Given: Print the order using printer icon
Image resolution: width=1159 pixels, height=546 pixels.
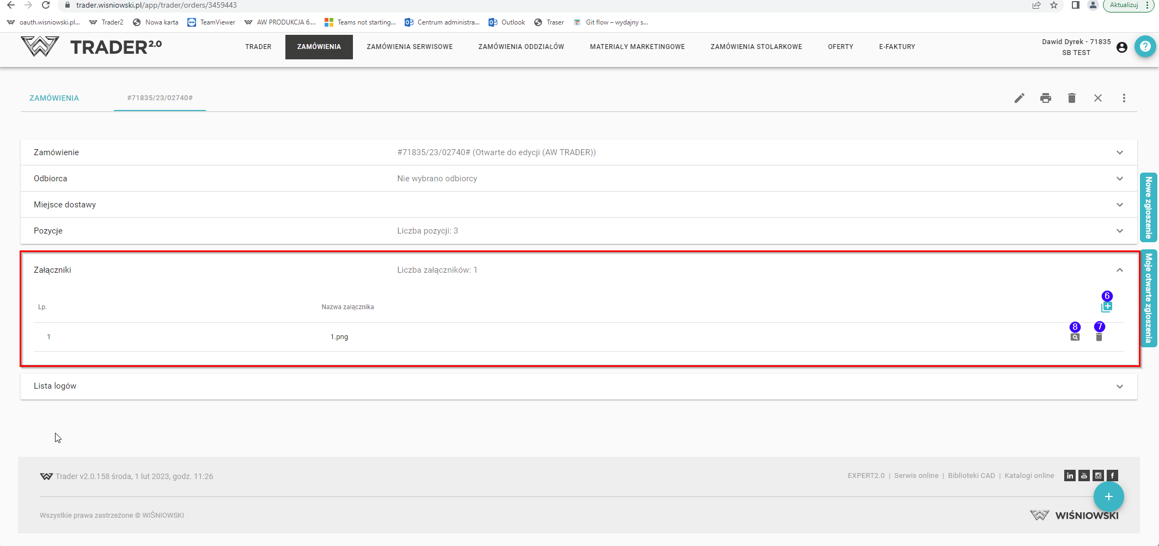Looking at the screenshot, I should coord(1045,98).
